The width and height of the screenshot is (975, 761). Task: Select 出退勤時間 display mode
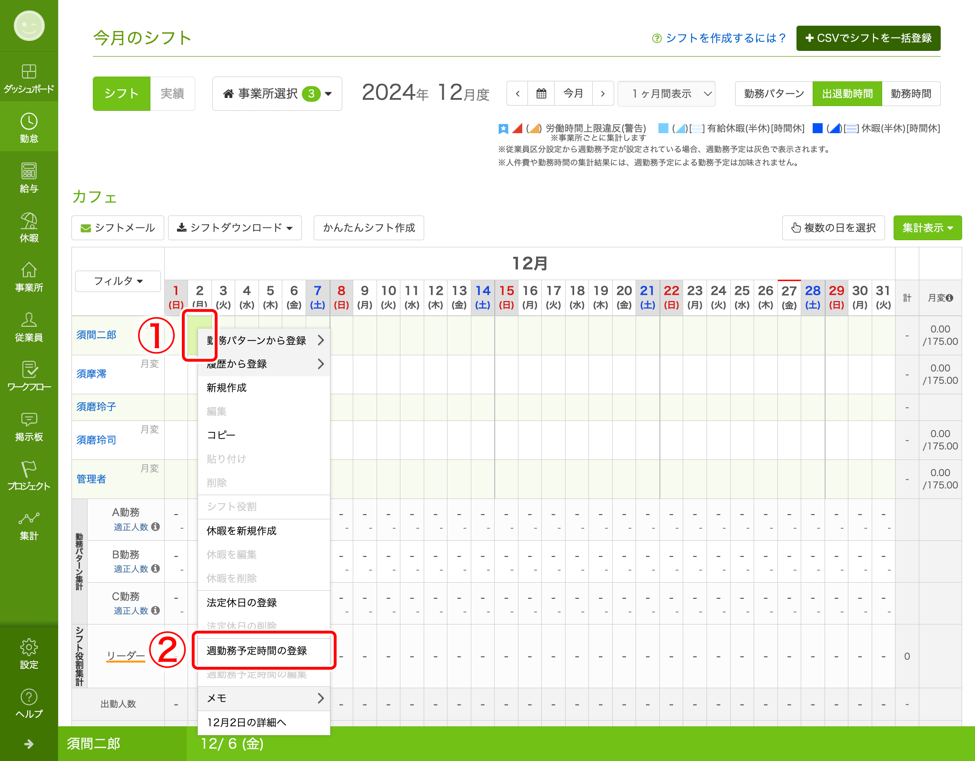[847, 94]
